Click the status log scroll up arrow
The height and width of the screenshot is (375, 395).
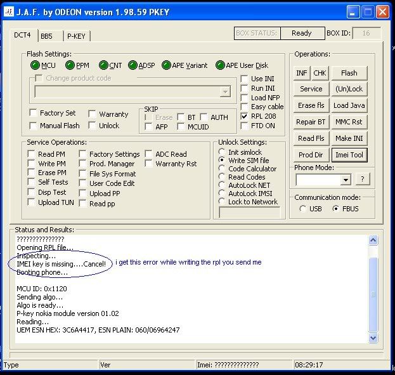coord(373,240)
